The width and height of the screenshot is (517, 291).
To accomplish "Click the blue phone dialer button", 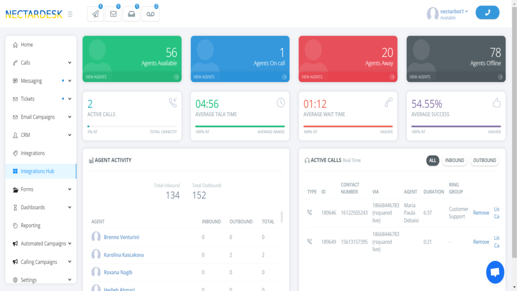I will [487, 12].
